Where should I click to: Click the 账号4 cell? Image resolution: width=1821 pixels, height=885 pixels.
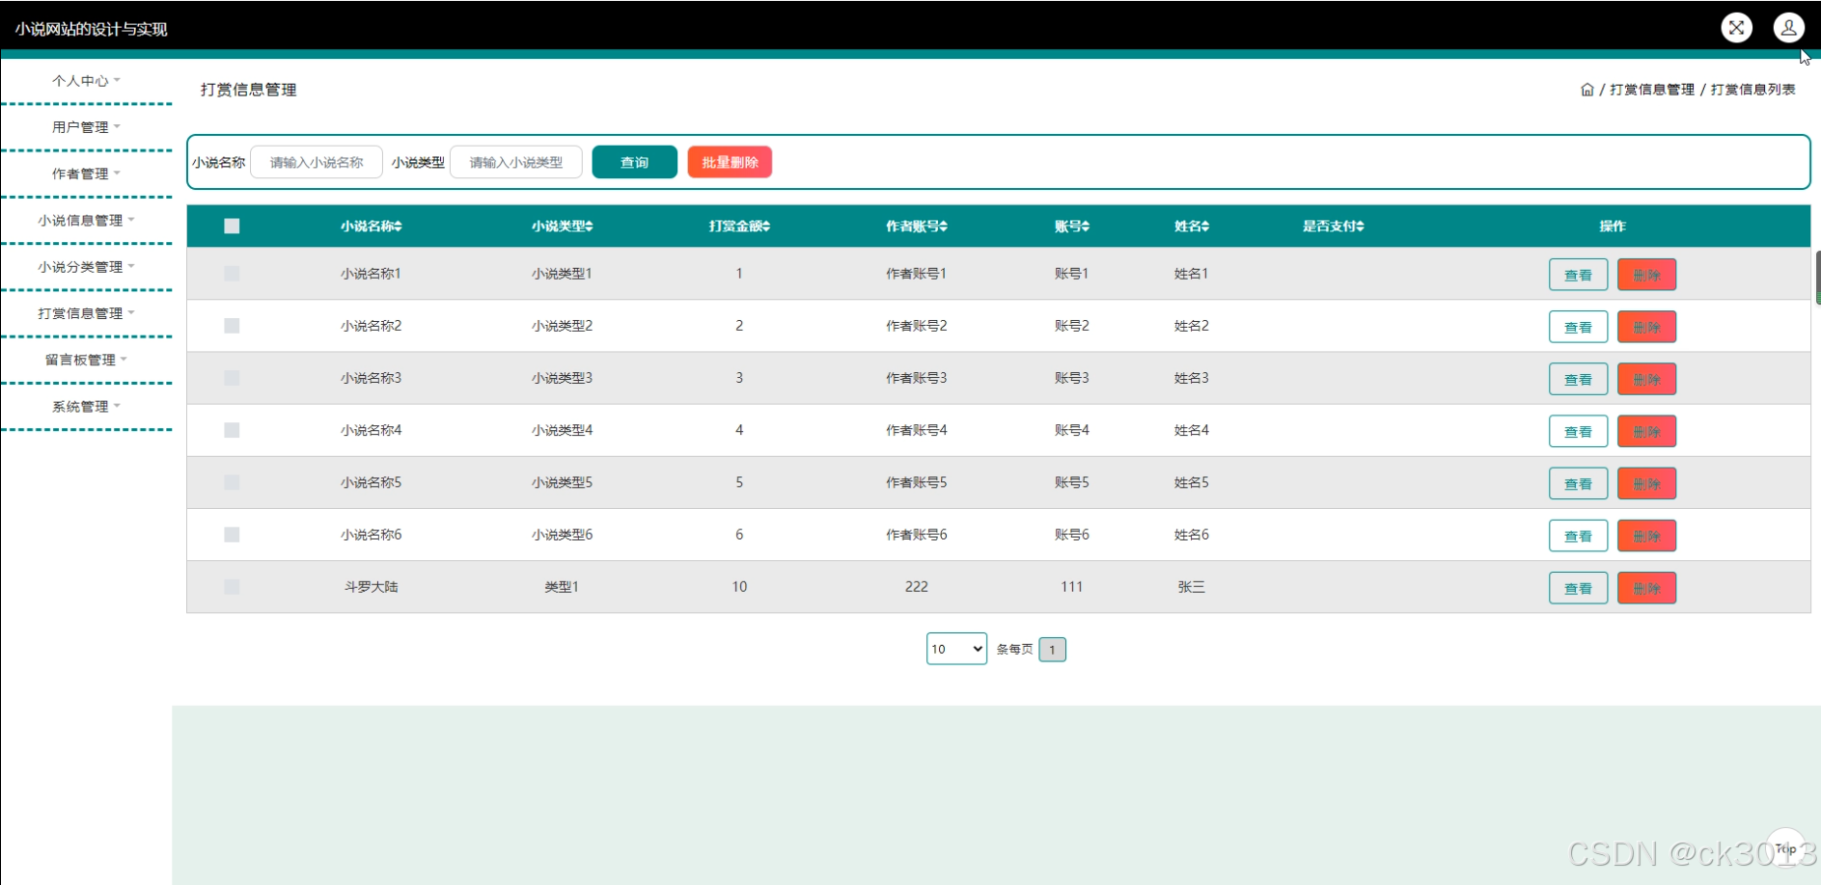click(1071, 430)
